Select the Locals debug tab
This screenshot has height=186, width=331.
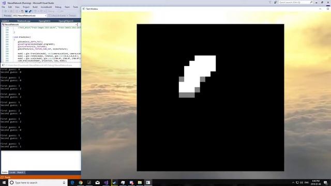[x=12, y=173]
